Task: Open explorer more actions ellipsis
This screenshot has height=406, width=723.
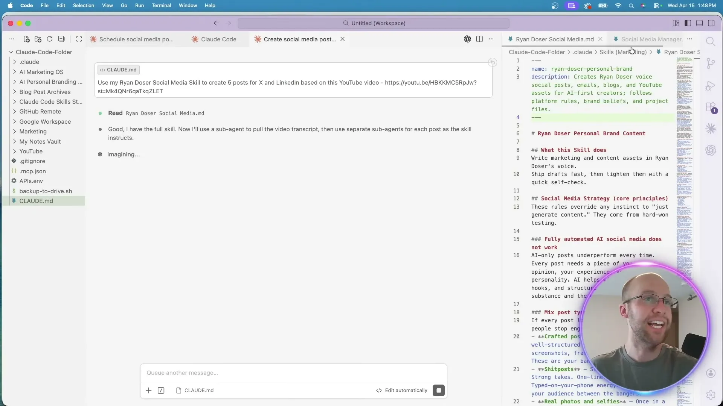Action: [x=12, y=39]
